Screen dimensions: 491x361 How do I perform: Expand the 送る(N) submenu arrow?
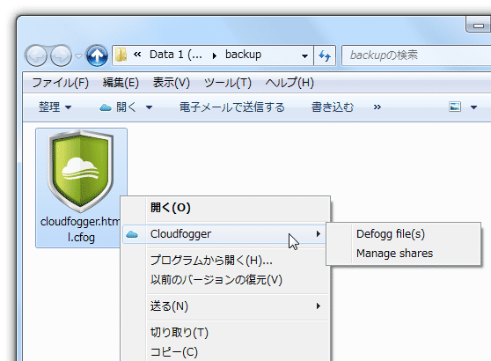(319, 306)
